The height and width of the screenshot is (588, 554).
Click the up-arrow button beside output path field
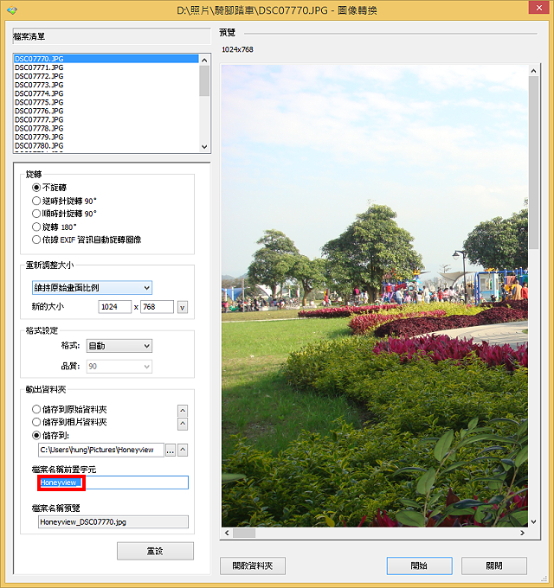(x=183, y=450)
